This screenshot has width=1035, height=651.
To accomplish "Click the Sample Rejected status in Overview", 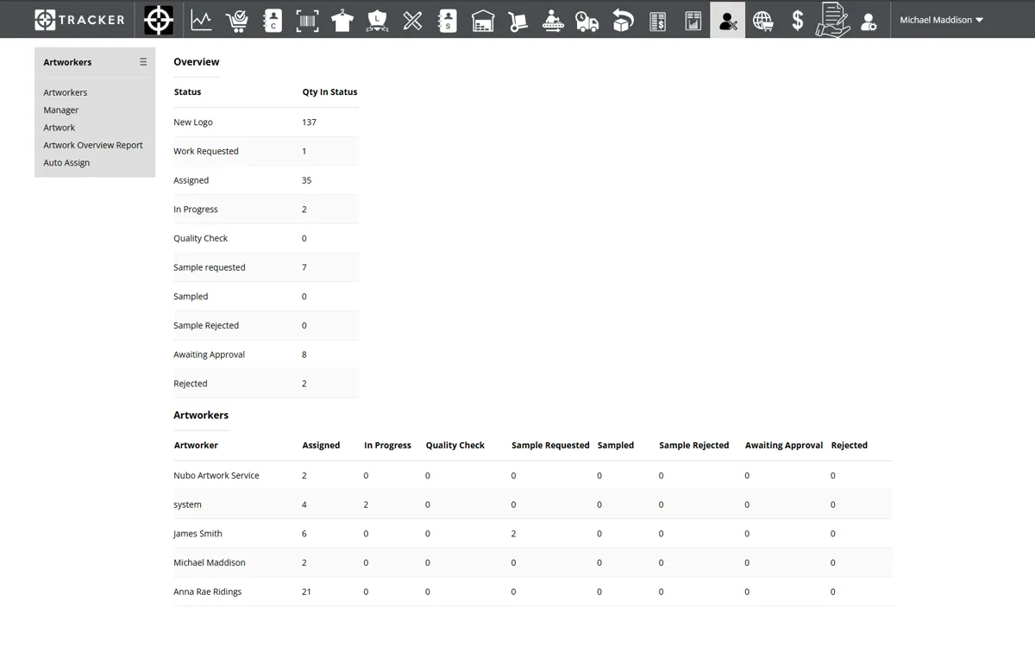I will click(x=206, y=325).
